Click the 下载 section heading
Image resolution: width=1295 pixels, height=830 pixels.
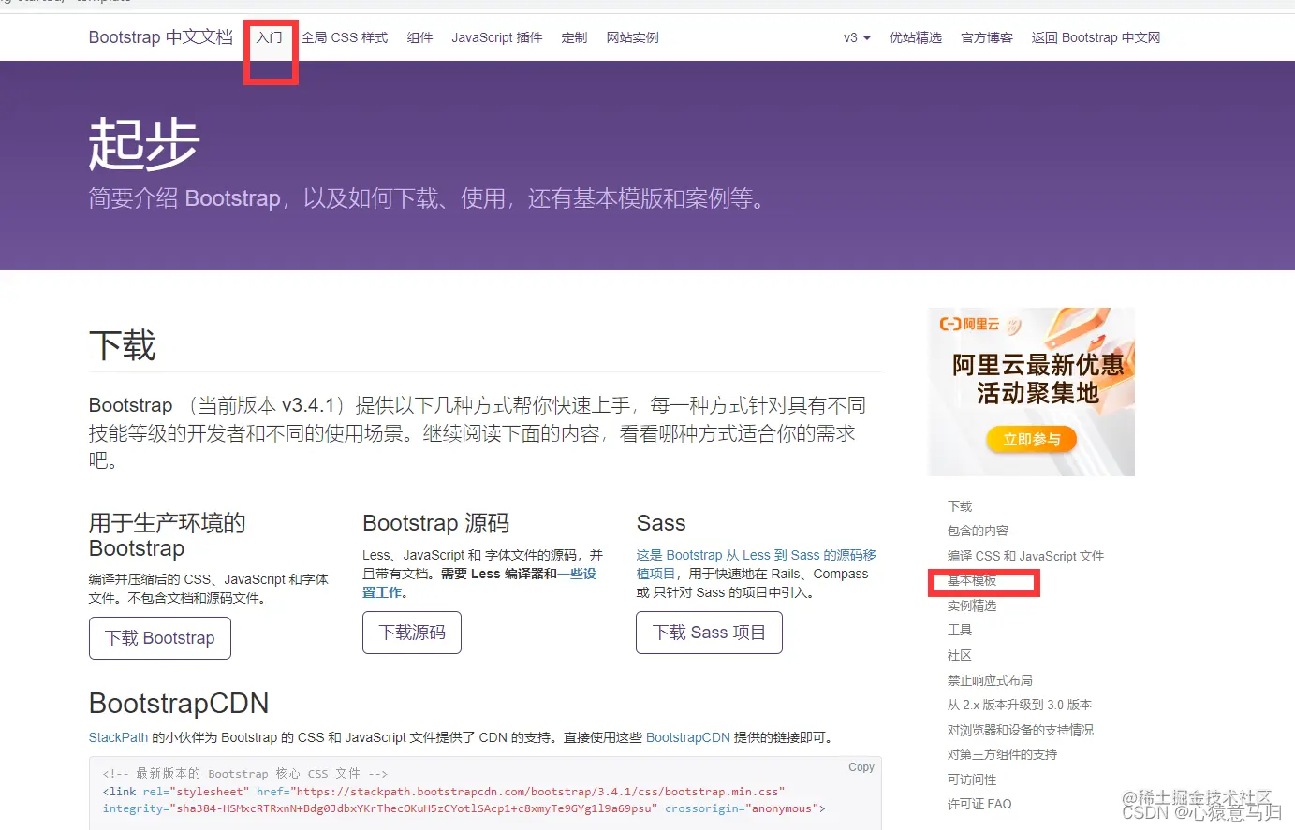pyautogui.click(x=123, y=345)
